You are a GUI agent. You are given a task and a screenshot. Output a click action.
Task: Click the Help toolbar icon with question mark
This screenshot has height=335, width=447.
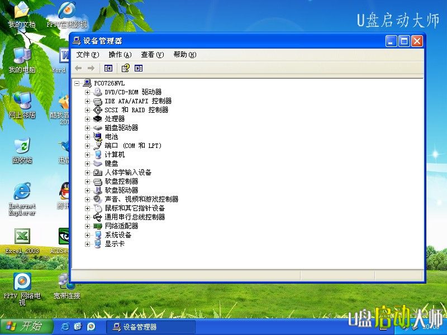point(125,68)
